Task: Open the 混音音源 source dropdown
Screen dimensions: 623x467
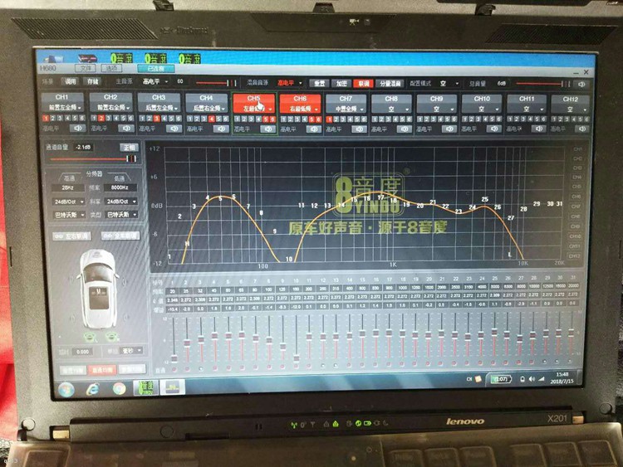Action: click(290, 83)
